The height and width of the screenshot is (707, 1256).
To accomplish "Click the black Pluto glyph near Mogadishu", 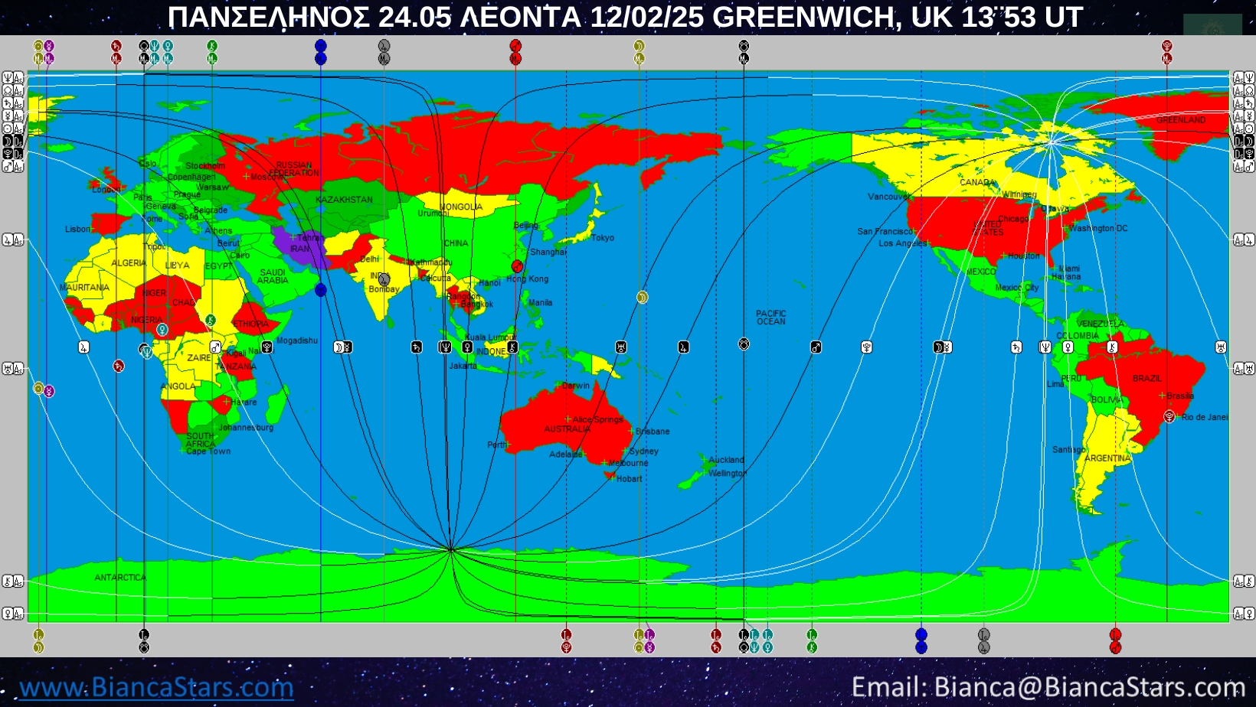I will [x=267, y=347].
